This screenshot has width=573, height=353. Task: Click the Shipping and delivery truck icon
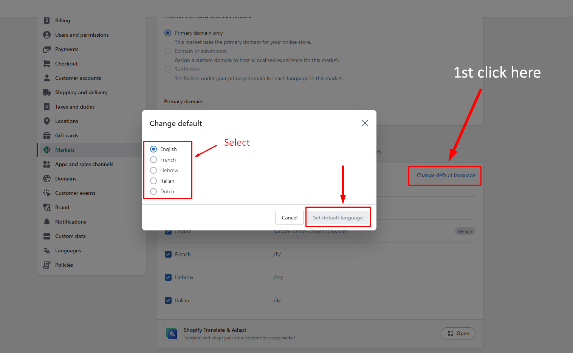coord(47,92)
